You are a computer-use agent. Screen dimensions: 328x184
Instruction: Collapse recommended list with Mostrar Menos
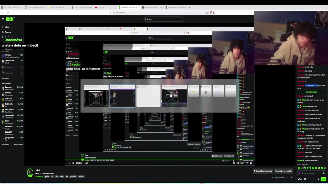point(18,144)
